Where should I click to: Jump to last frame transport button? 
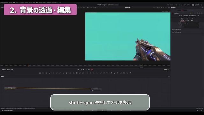pos(89,70)
